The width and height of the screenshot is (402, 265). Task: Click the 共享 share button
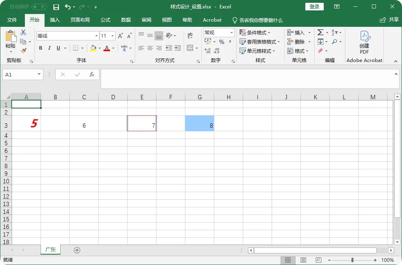pos(390,20)
